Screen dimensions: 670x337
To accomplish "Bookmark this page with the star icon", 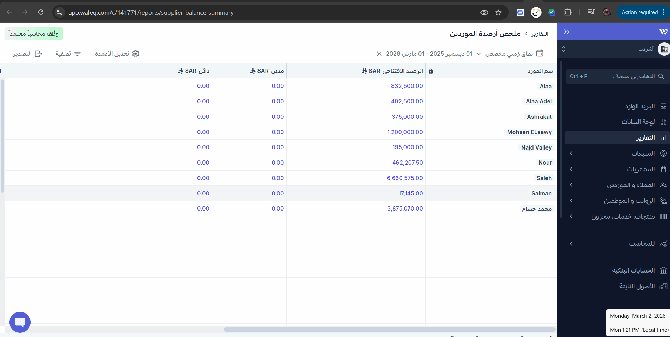I will pyautogui.click(x=498, y=13).
